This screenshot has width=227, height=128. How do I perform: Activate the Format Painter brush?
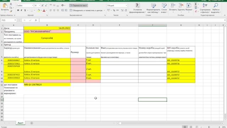pyautogui.click(x=11, y=11)
